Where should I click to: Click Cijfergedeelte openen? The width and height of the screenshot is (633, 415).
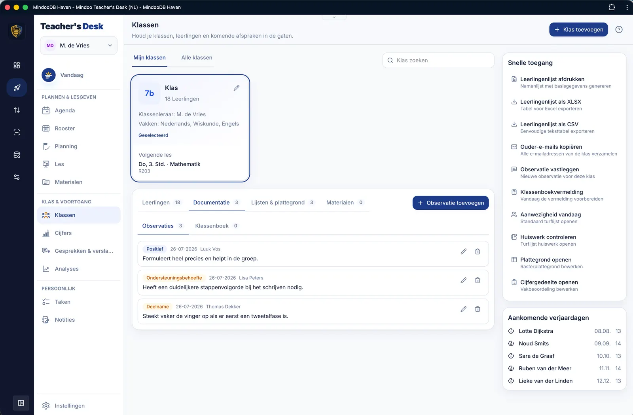[x=564, y=285]
